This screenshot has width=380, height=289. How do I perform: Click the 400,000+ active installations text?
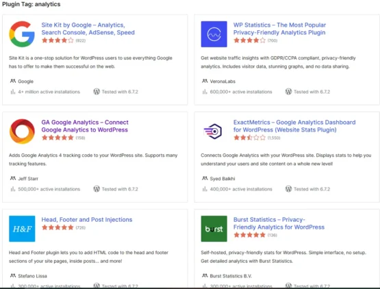click(x=241, y=189)
